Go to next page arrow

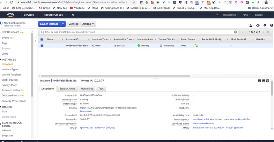click(264, 32)
